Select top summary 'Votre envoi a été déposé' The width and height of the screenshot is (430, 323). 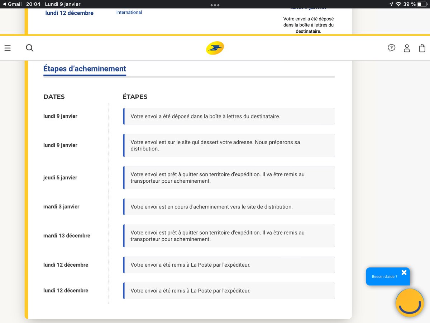tap(309, 25)
